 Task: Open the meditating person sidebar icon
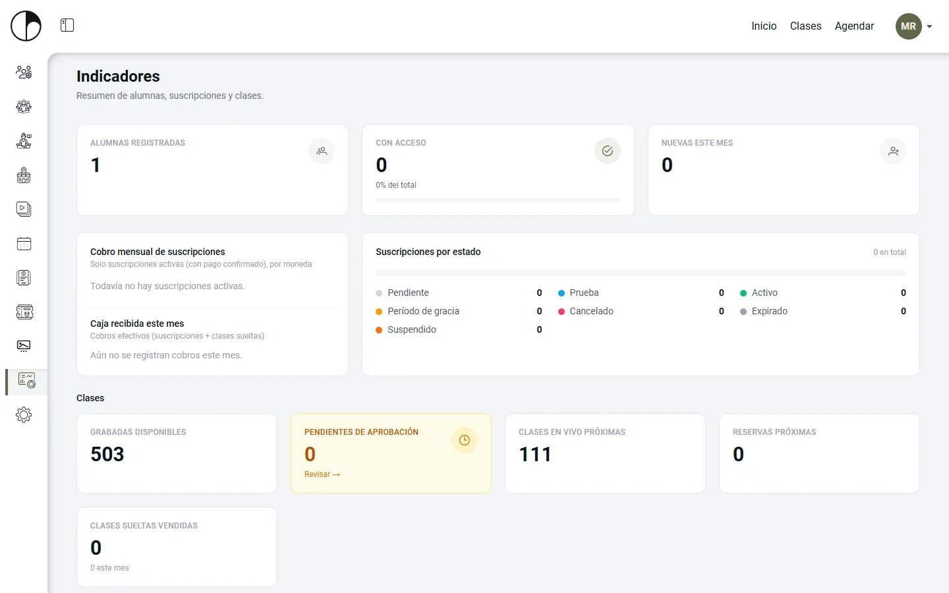[x=24, y=141]
